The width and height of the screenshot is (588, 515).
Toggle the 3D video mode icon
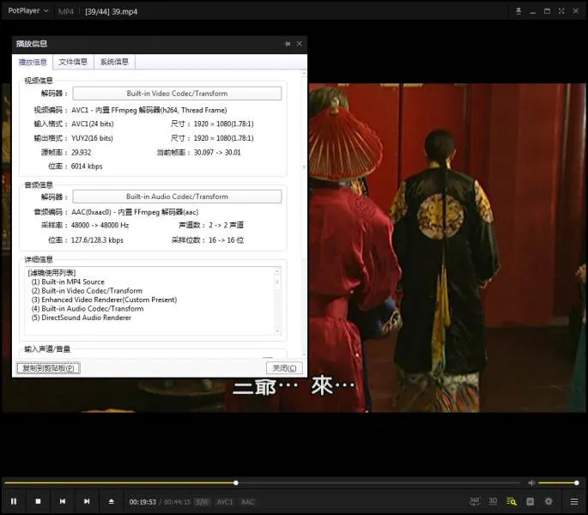pyautogui.click(x=494, y=501)
